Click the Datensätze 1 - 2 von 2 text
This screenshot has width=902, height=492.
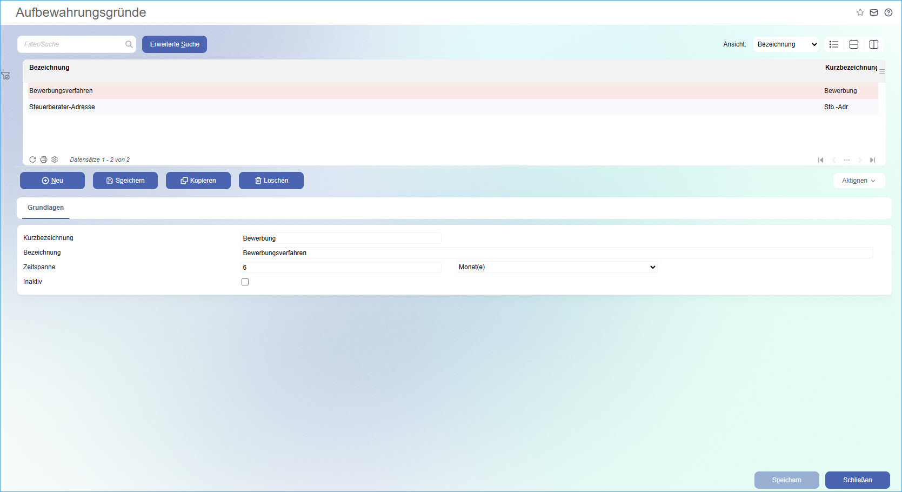click(x=100, y=159)
